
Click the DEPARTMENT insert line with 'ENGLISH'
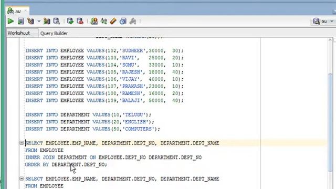90,122
